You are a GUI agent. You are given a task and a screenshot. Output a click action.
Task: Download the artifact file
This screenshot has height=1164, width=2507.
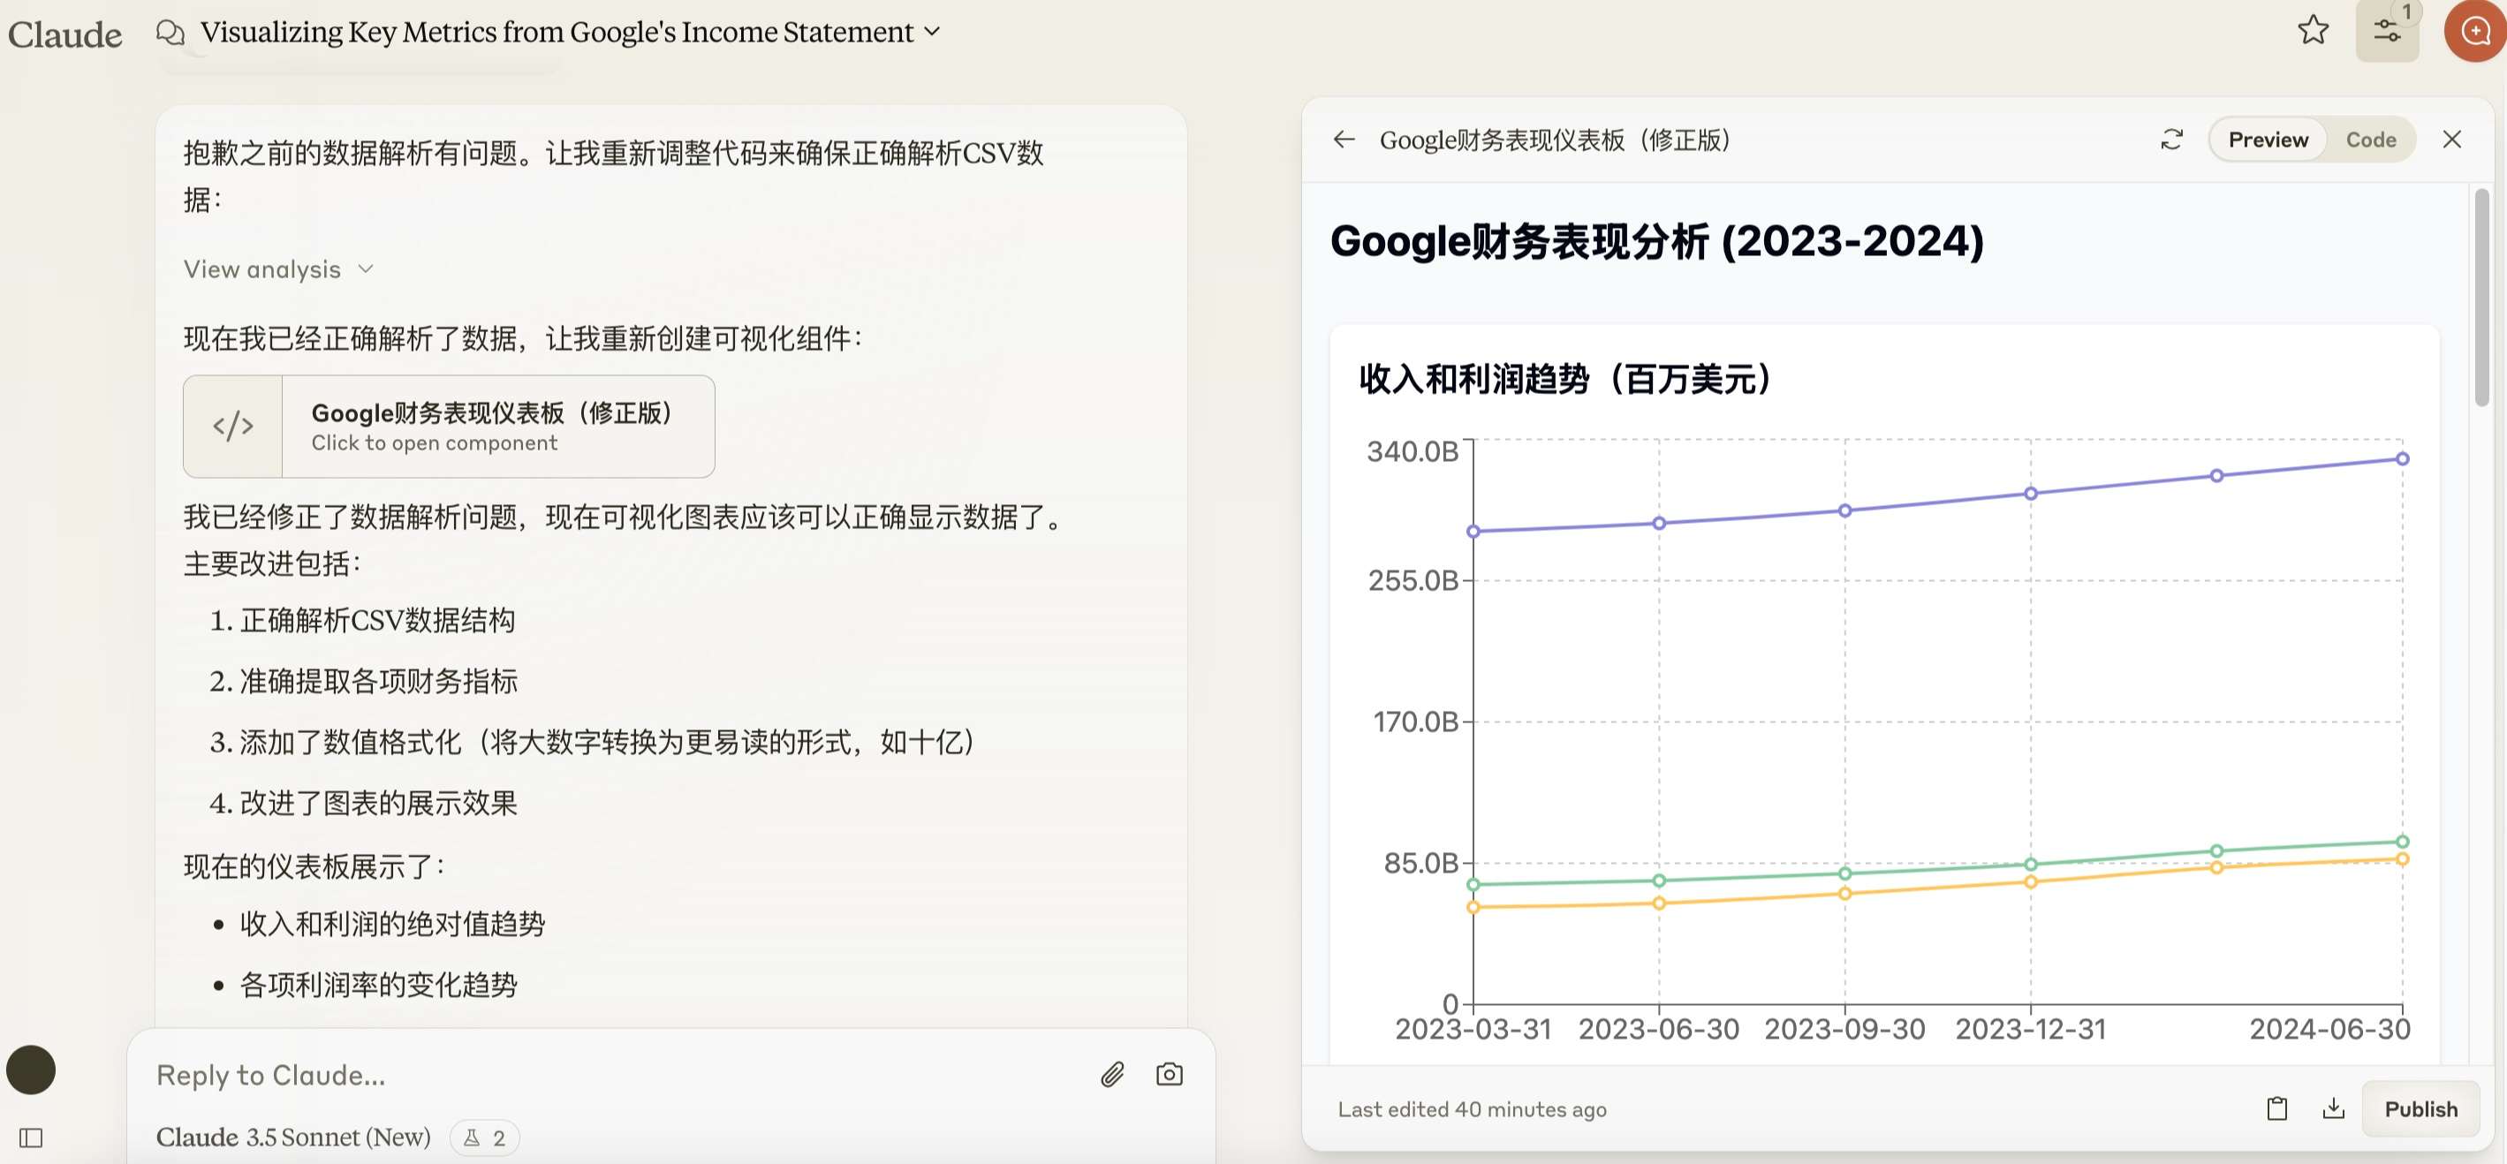coord(2333,1108)
